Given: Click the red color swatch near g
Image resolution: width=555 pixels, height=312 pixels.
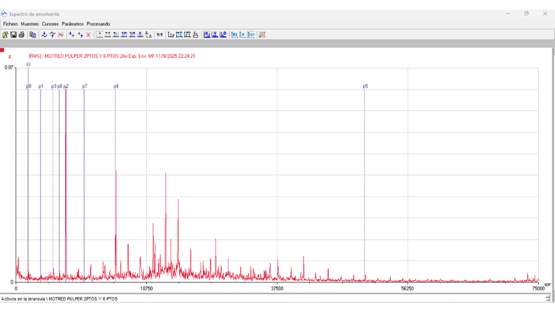Looking at the screenshot, I should tap(2, 50).
